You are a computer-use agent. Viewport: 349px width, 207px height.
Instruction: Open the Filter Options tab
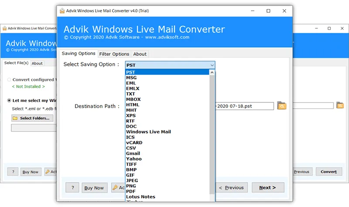pyautogui.click(x=114, y=54)
